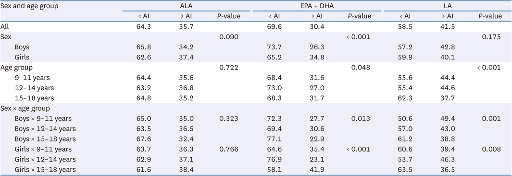The height and width of the screenshot is (176, 512).
Task: Click the 'Boys × 9–11 years' row
Action: 256,118
